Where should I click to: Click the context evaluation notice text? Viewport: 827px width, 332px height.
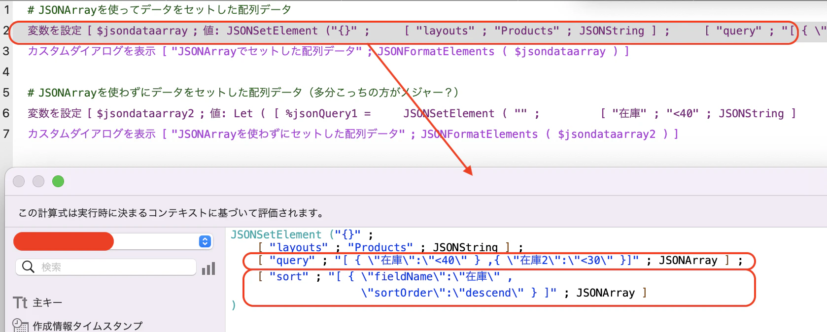pyautogui.click(x=171, y=213)
